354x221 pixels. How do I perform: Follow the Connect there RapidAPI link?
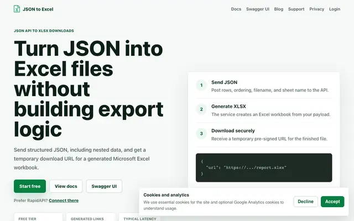[x=64, y=201]
